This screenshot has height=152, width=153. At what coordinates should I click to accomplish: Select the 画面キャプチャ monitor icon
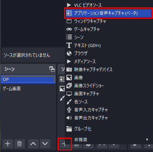coord(69,94)
